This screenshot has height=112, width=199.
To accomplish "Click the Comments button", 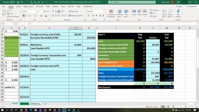I will click(191, 7).
